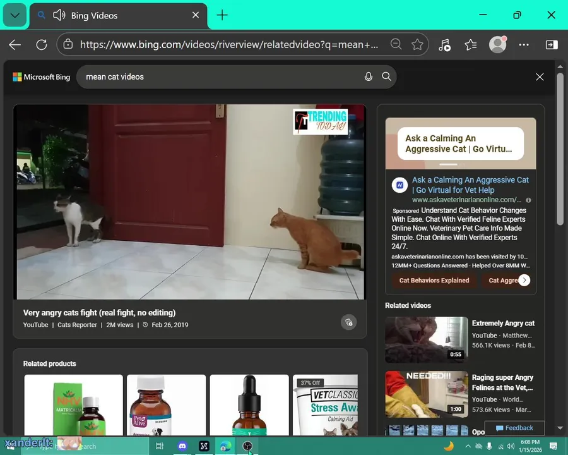
Task: Start voice search with microphone
Action: point(369,76)
